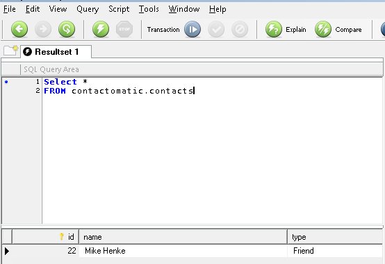Screen dimensions: 385x264
Task: Click the Explain query icon
Action: click(x=274, y=29)
